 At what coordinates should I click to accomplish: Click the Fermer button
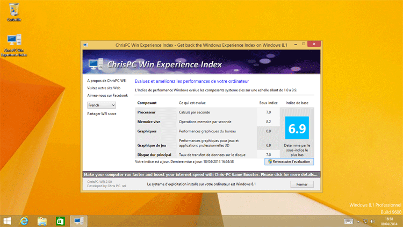pyautogui.click(x=302, y=185)
